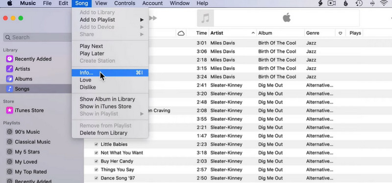Click the flame menu bar icon
Viewport: 392px width, 183px height.
(346, 3)
